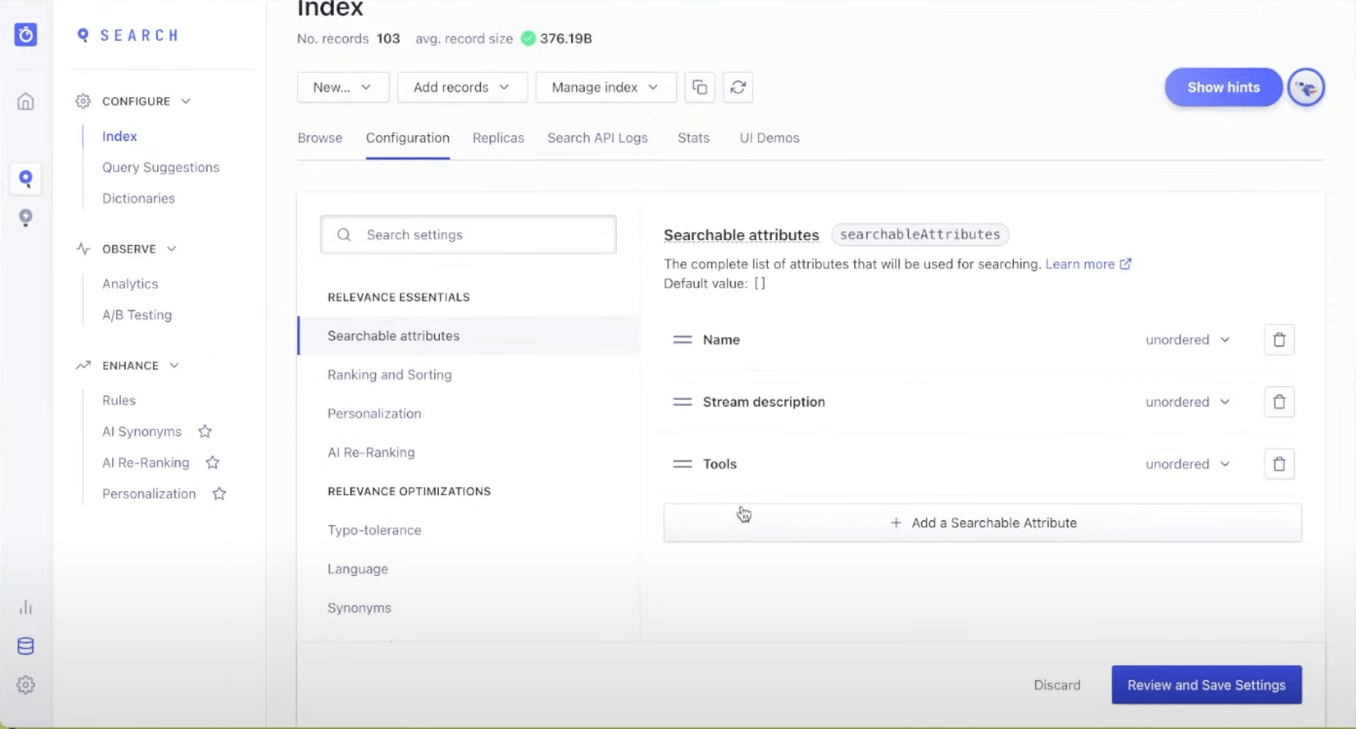1356x729 pixels.
Task: Open the Settings gear icon in sidebar
Action: click(x=26, y=684)
